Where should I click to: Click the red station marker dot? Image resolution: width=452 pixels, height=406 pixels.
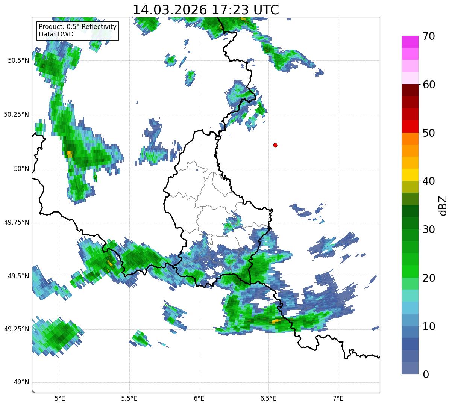pyautogui.click(x=275, y=145)
